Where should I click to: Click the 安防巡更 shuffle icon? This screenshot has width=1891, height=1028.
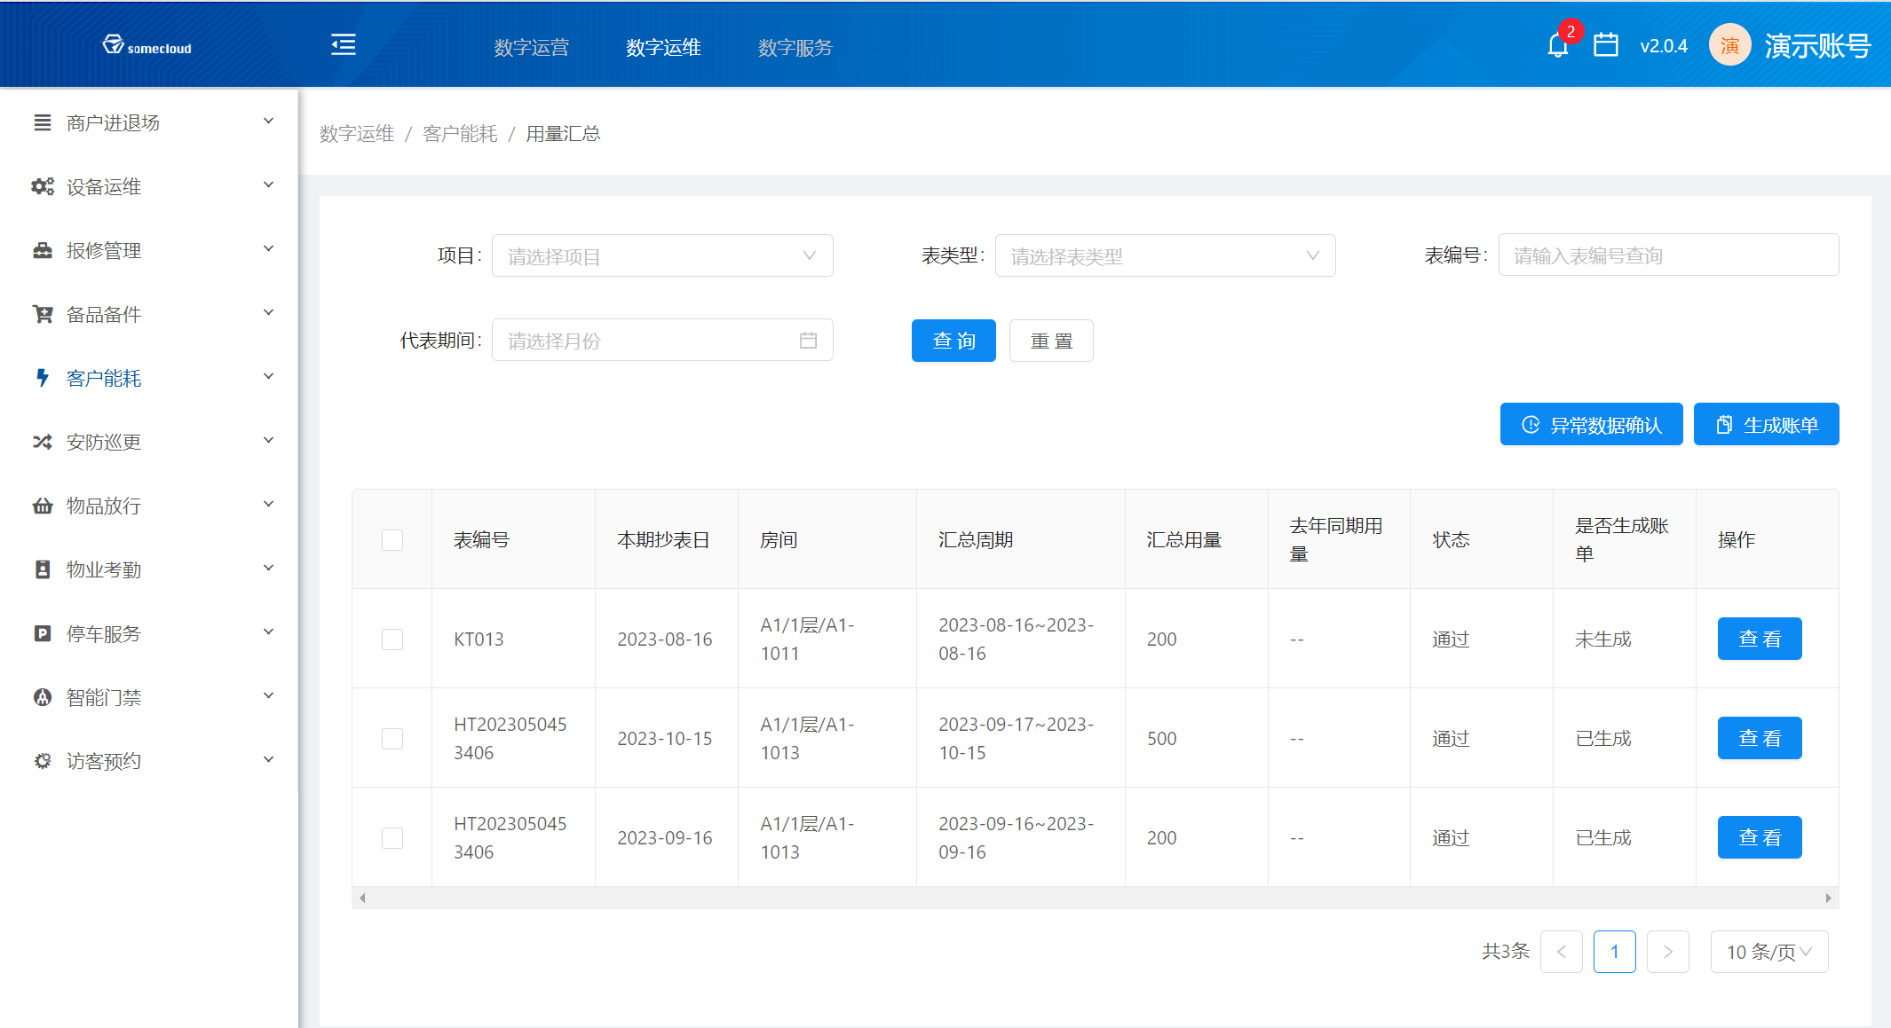pyautogui.click(x=42, y=442)
